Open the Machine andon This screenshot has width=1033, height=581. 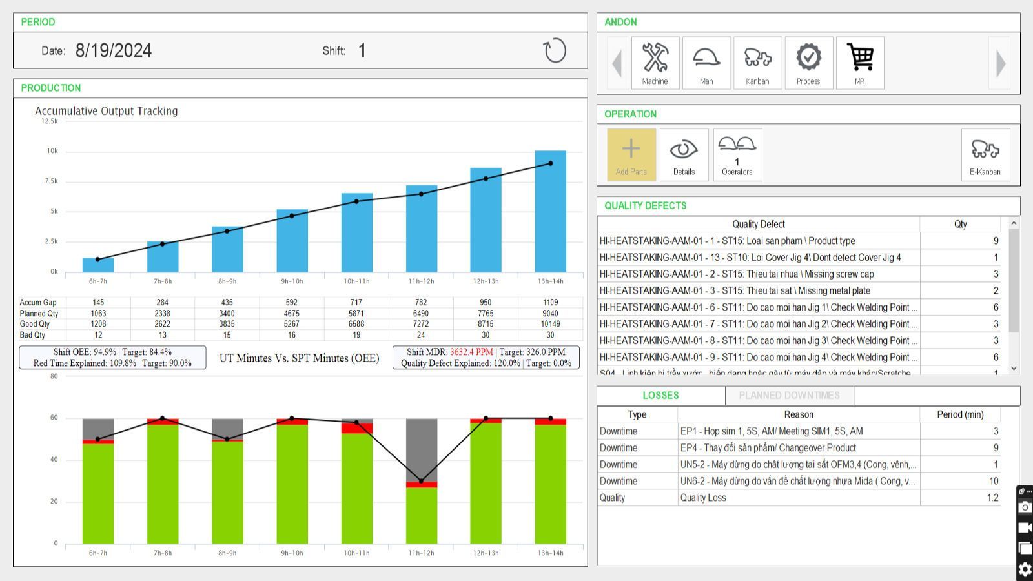click(x=655, y=63)
